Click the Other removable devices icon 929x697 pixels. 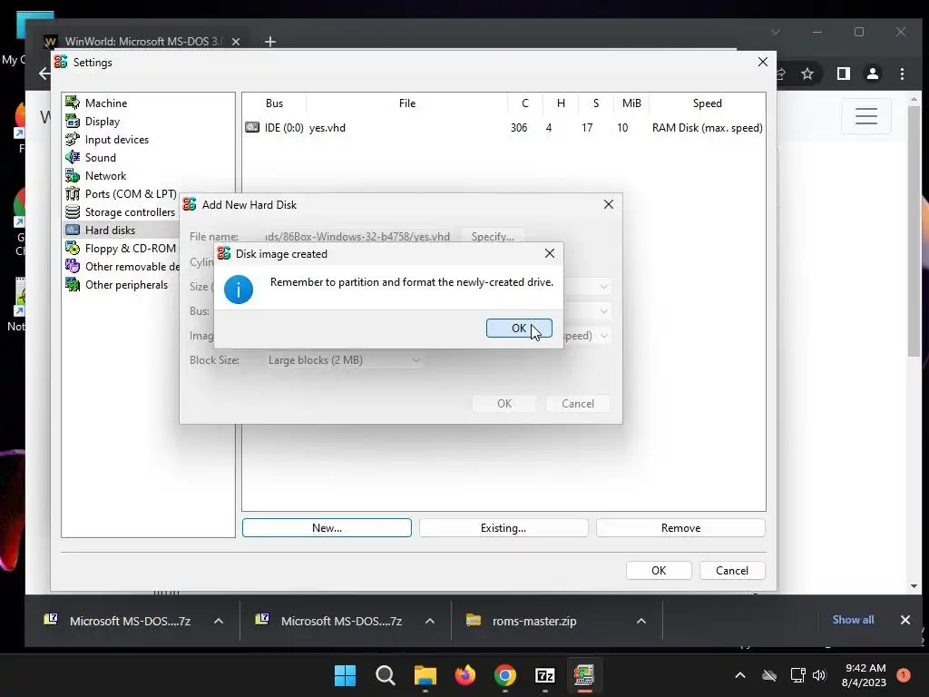[x=73, y=266]
